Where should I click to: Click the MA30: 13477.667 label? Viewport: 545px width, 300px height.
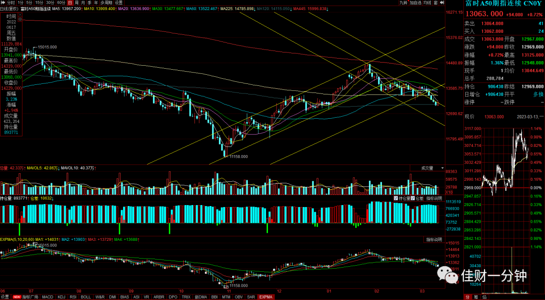coord(168,9)
